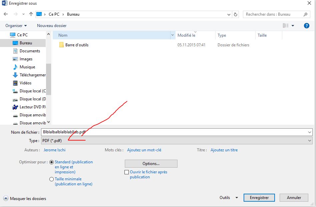Select Standard optimization radio button
The image size is (316, 207).
(x=51, y=162)
